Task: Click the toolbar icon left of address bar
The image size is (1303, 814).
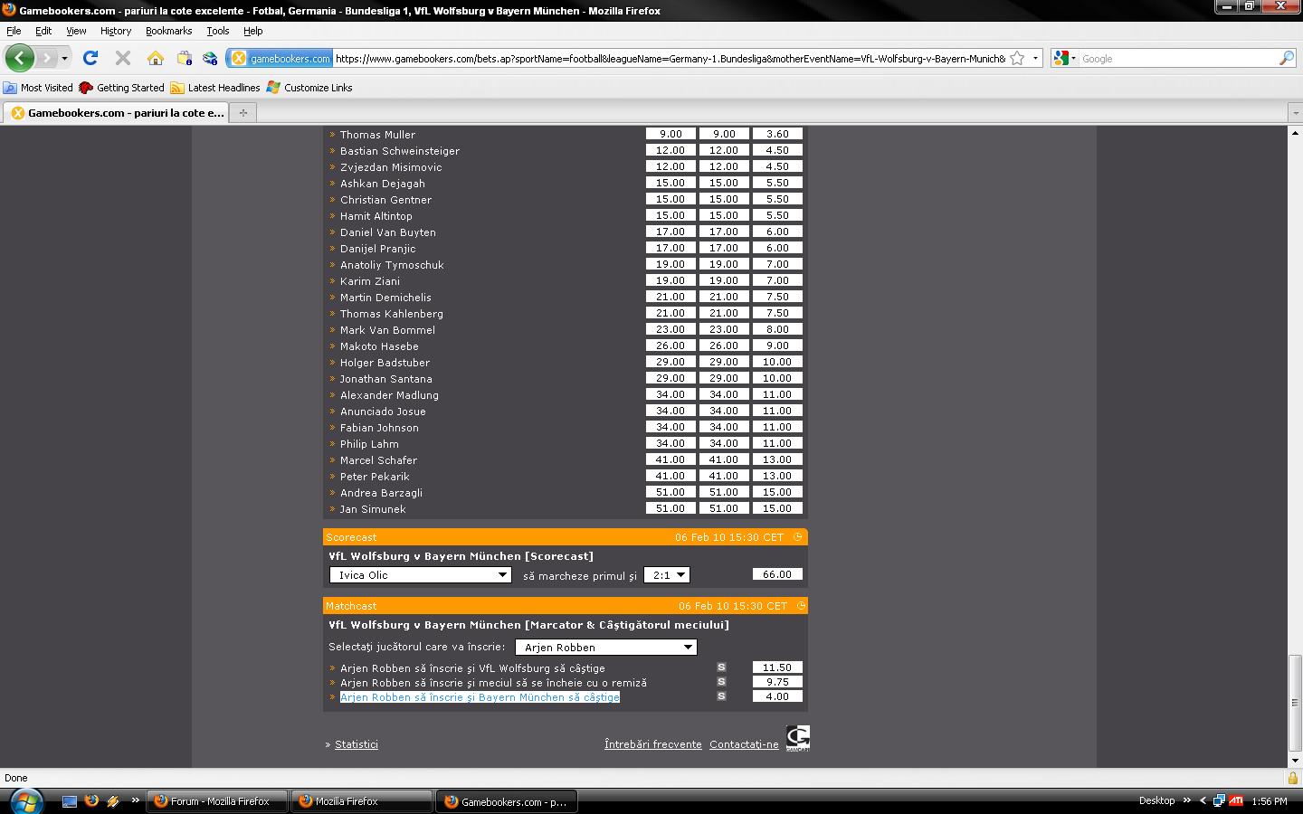Action: [x=210, y=58]
